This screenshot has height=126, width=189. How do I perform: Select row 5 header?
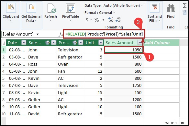4,78
